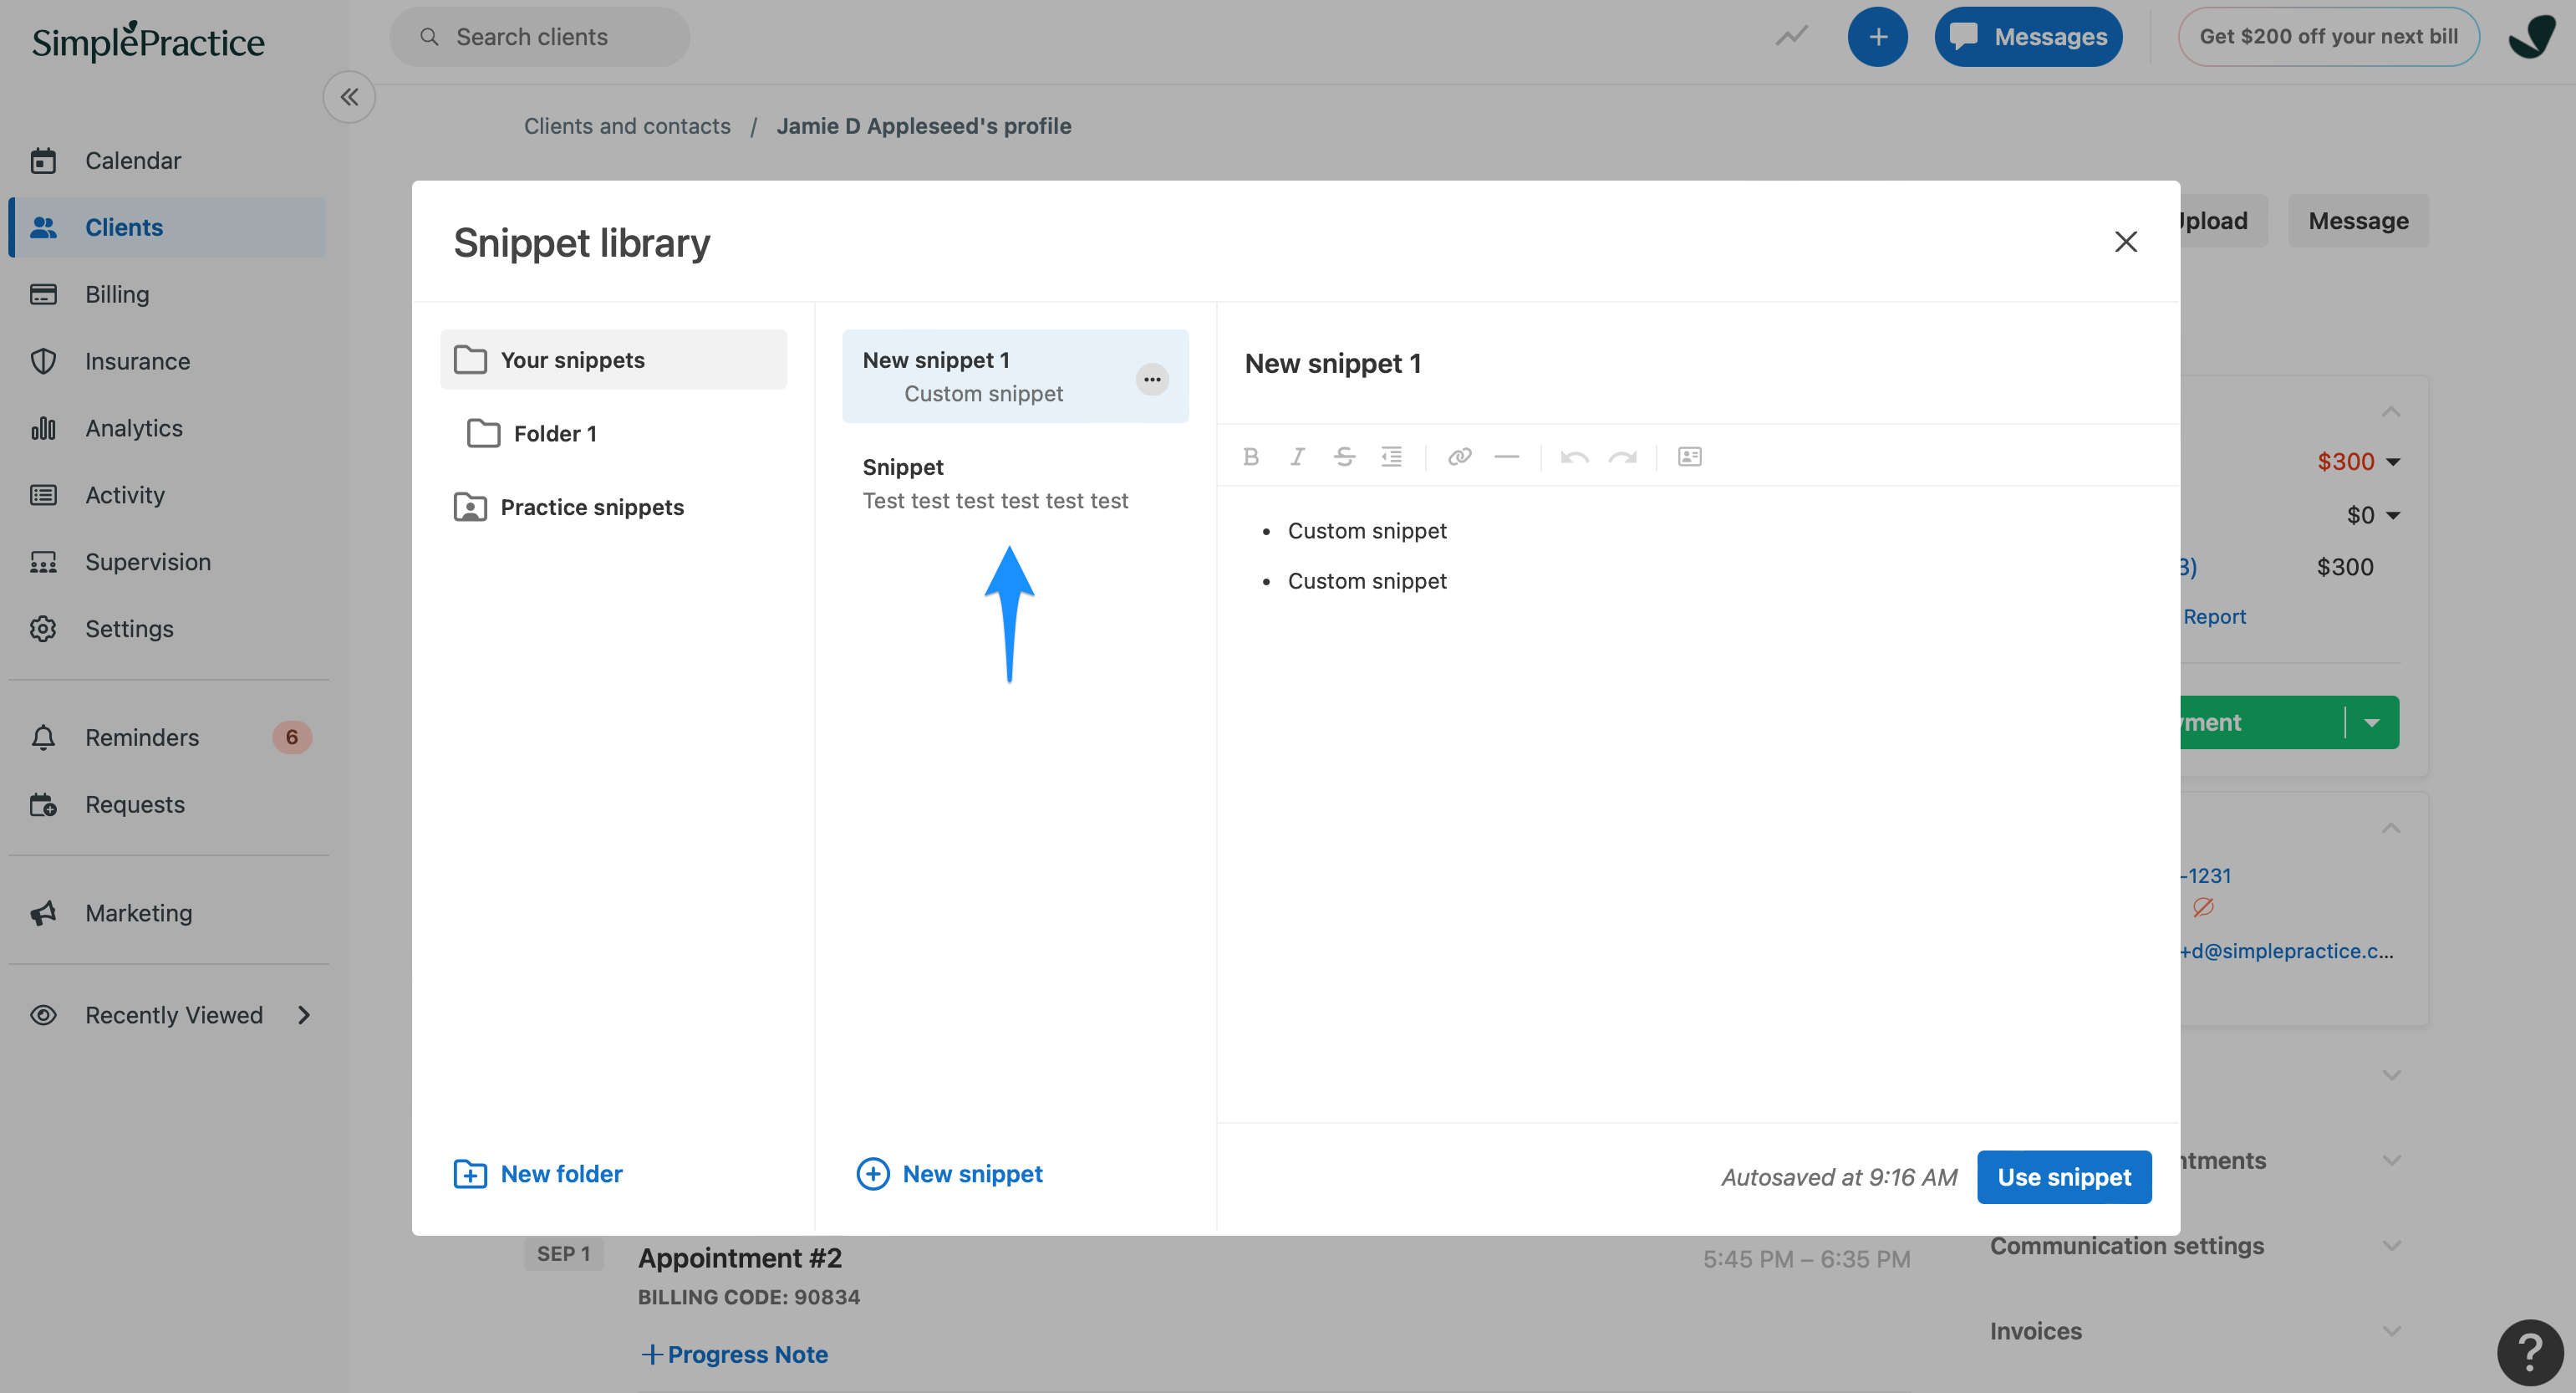Toggle italic formatting in snippet editor
This screenshot has height=1393, width=2576.
click(1297, 457)
